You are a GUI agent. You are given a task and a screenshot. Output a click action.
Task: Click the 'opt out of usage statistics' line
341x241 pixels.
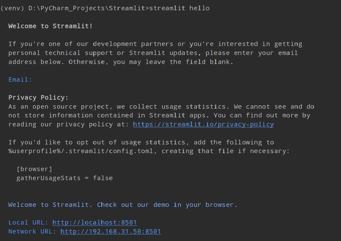(141, 142)
